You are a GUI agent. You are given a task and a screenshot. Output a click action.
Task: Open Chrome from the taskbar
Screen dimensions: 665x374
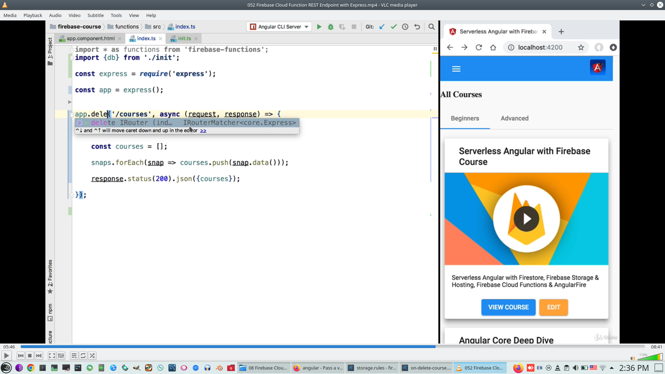click(31, 368)
